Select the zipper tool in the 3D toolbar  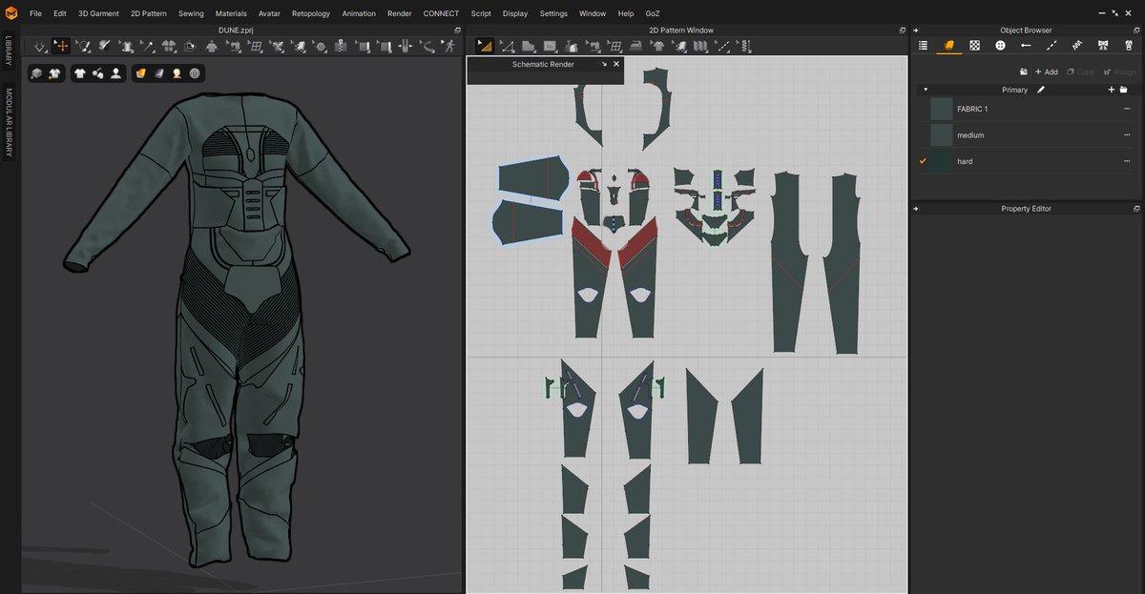point(341,46)
